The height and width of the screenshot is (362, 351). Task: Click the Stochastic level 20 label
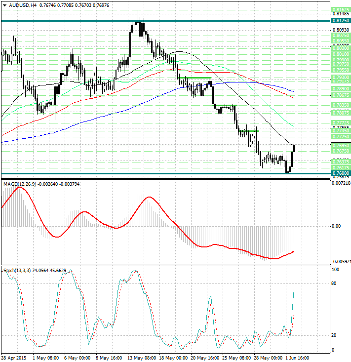[334, 335]
